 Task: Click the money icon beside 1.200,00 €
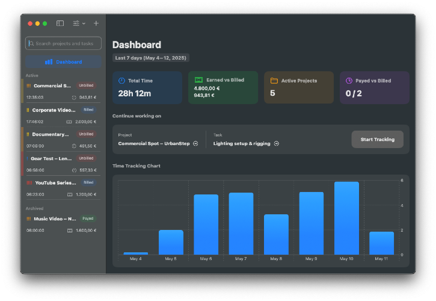tap(70, 194)
